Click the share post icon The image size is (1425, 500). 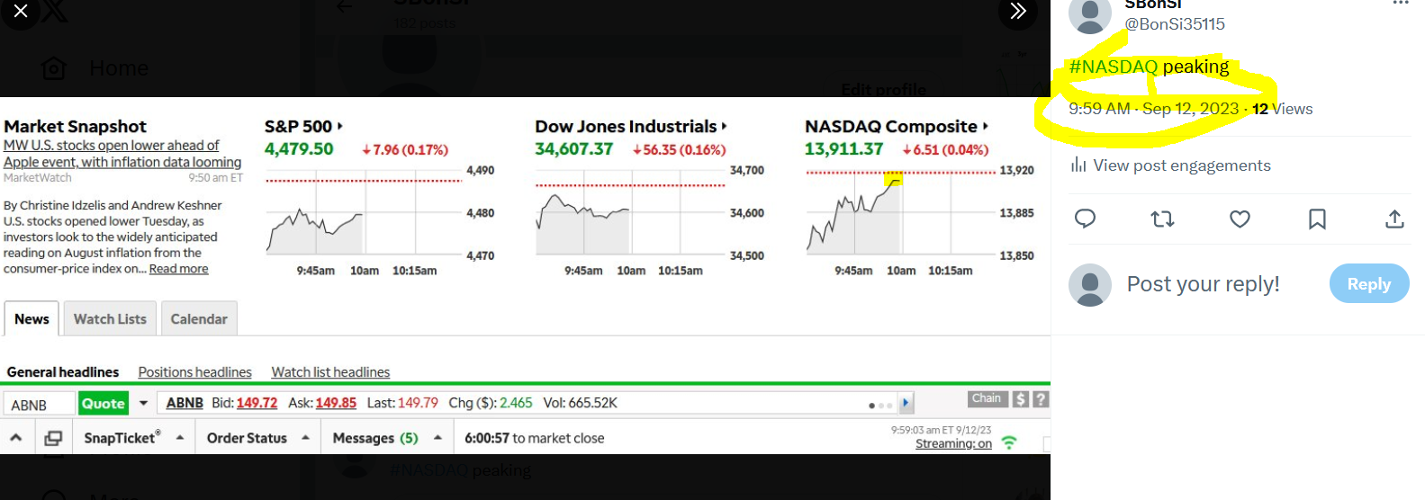(x=1394, y=219)
